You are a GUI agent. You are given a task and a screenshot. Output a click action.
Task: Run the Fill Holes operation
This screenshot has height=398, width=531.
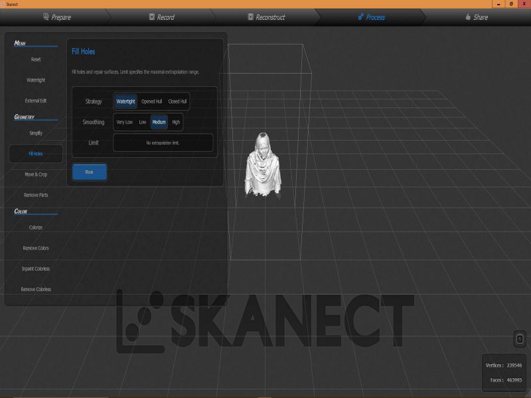pos(90,172)
